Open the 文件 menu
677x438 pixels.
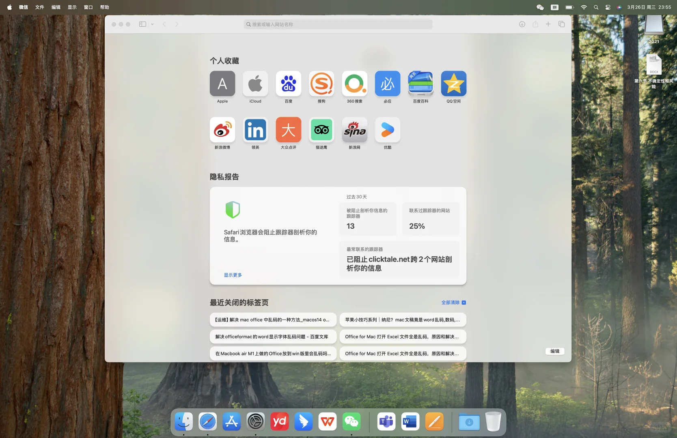coord(40,7)
